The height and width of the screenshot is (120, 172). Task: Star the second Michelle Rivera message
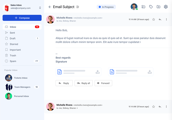[x=154, y=107]
